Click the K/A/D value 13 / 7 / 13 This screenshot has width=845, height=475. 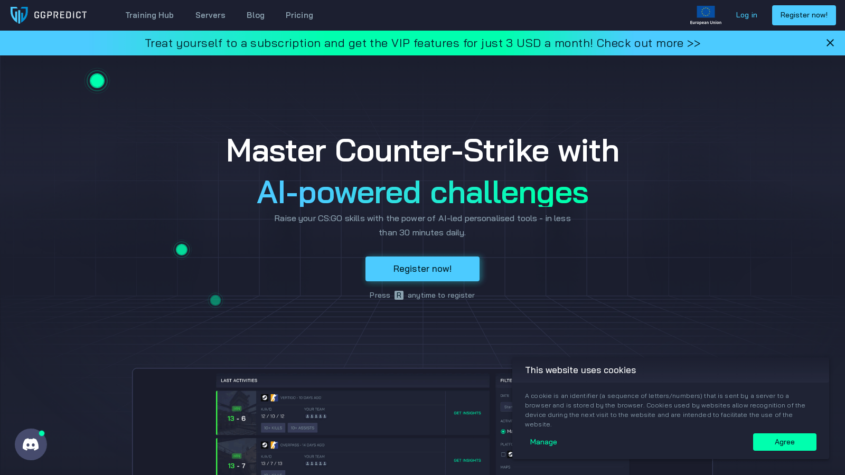coord(271,464)
